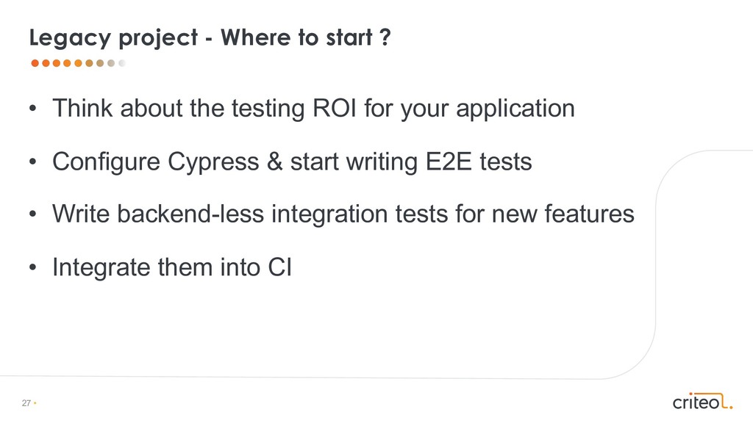This screenshot has width=753, height=423.
Task: Click the Criteo logo
Action: (x=702, y=402)
